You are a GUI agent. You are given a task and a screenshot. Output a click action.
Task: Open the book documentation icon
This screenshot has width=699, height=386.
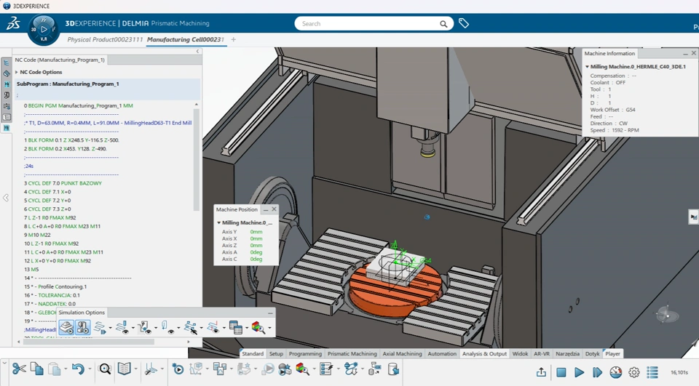tap(125, 369)
